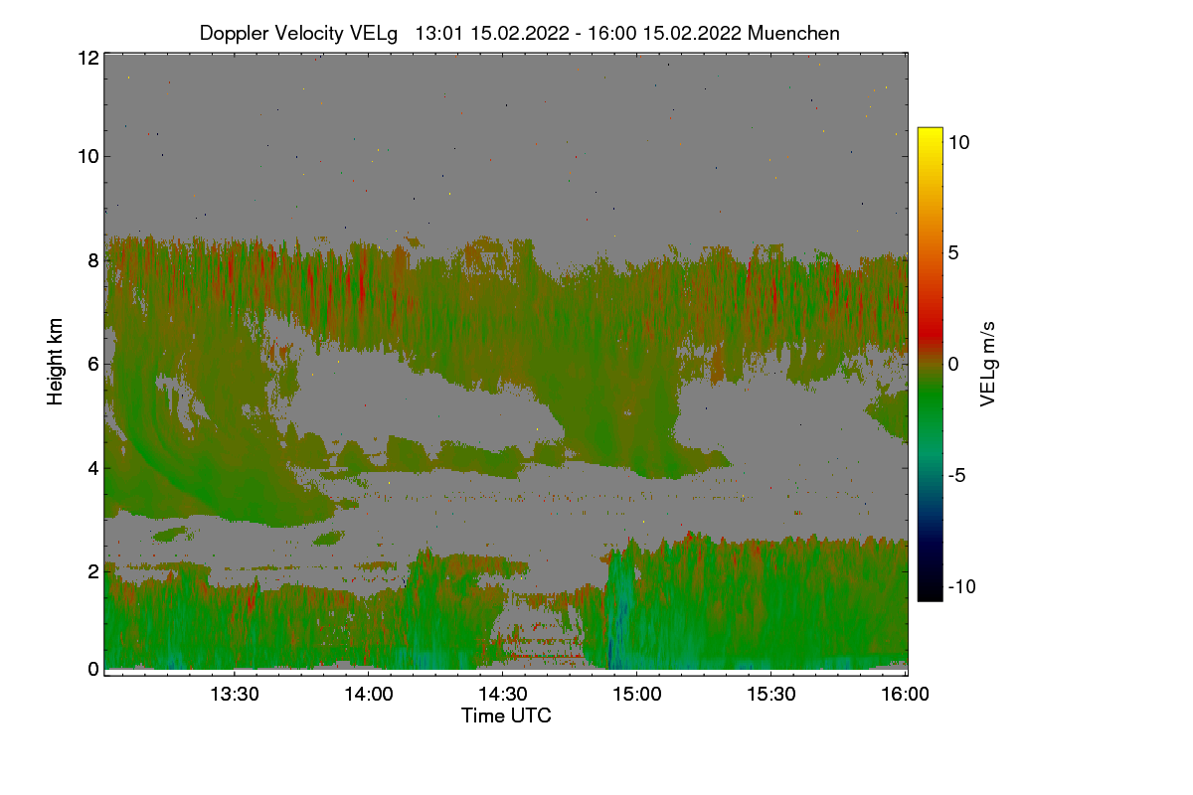Click the time tick label '13:30'
Screen dimensions: 1193x795
coord(235,695)
